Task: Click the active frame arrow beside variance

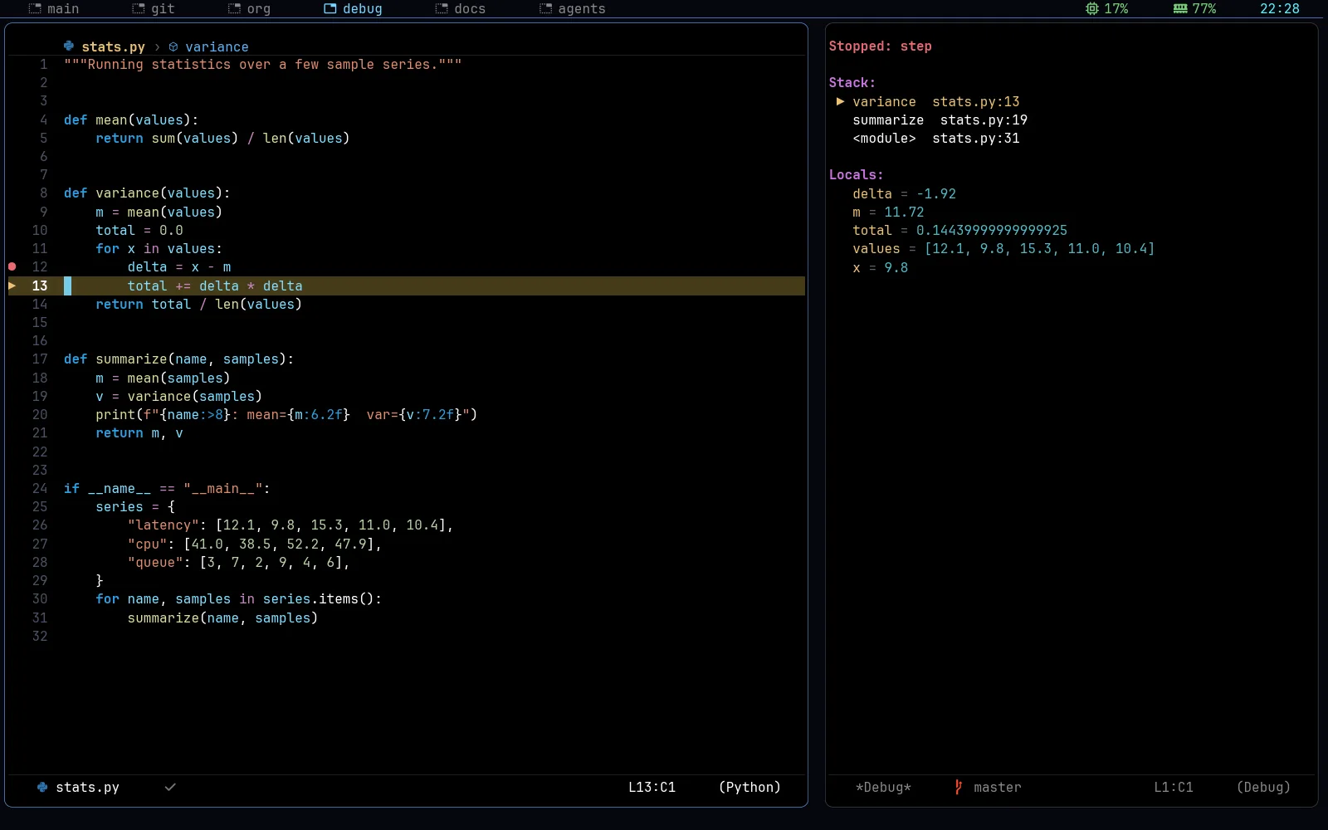Action: (841, 101)
